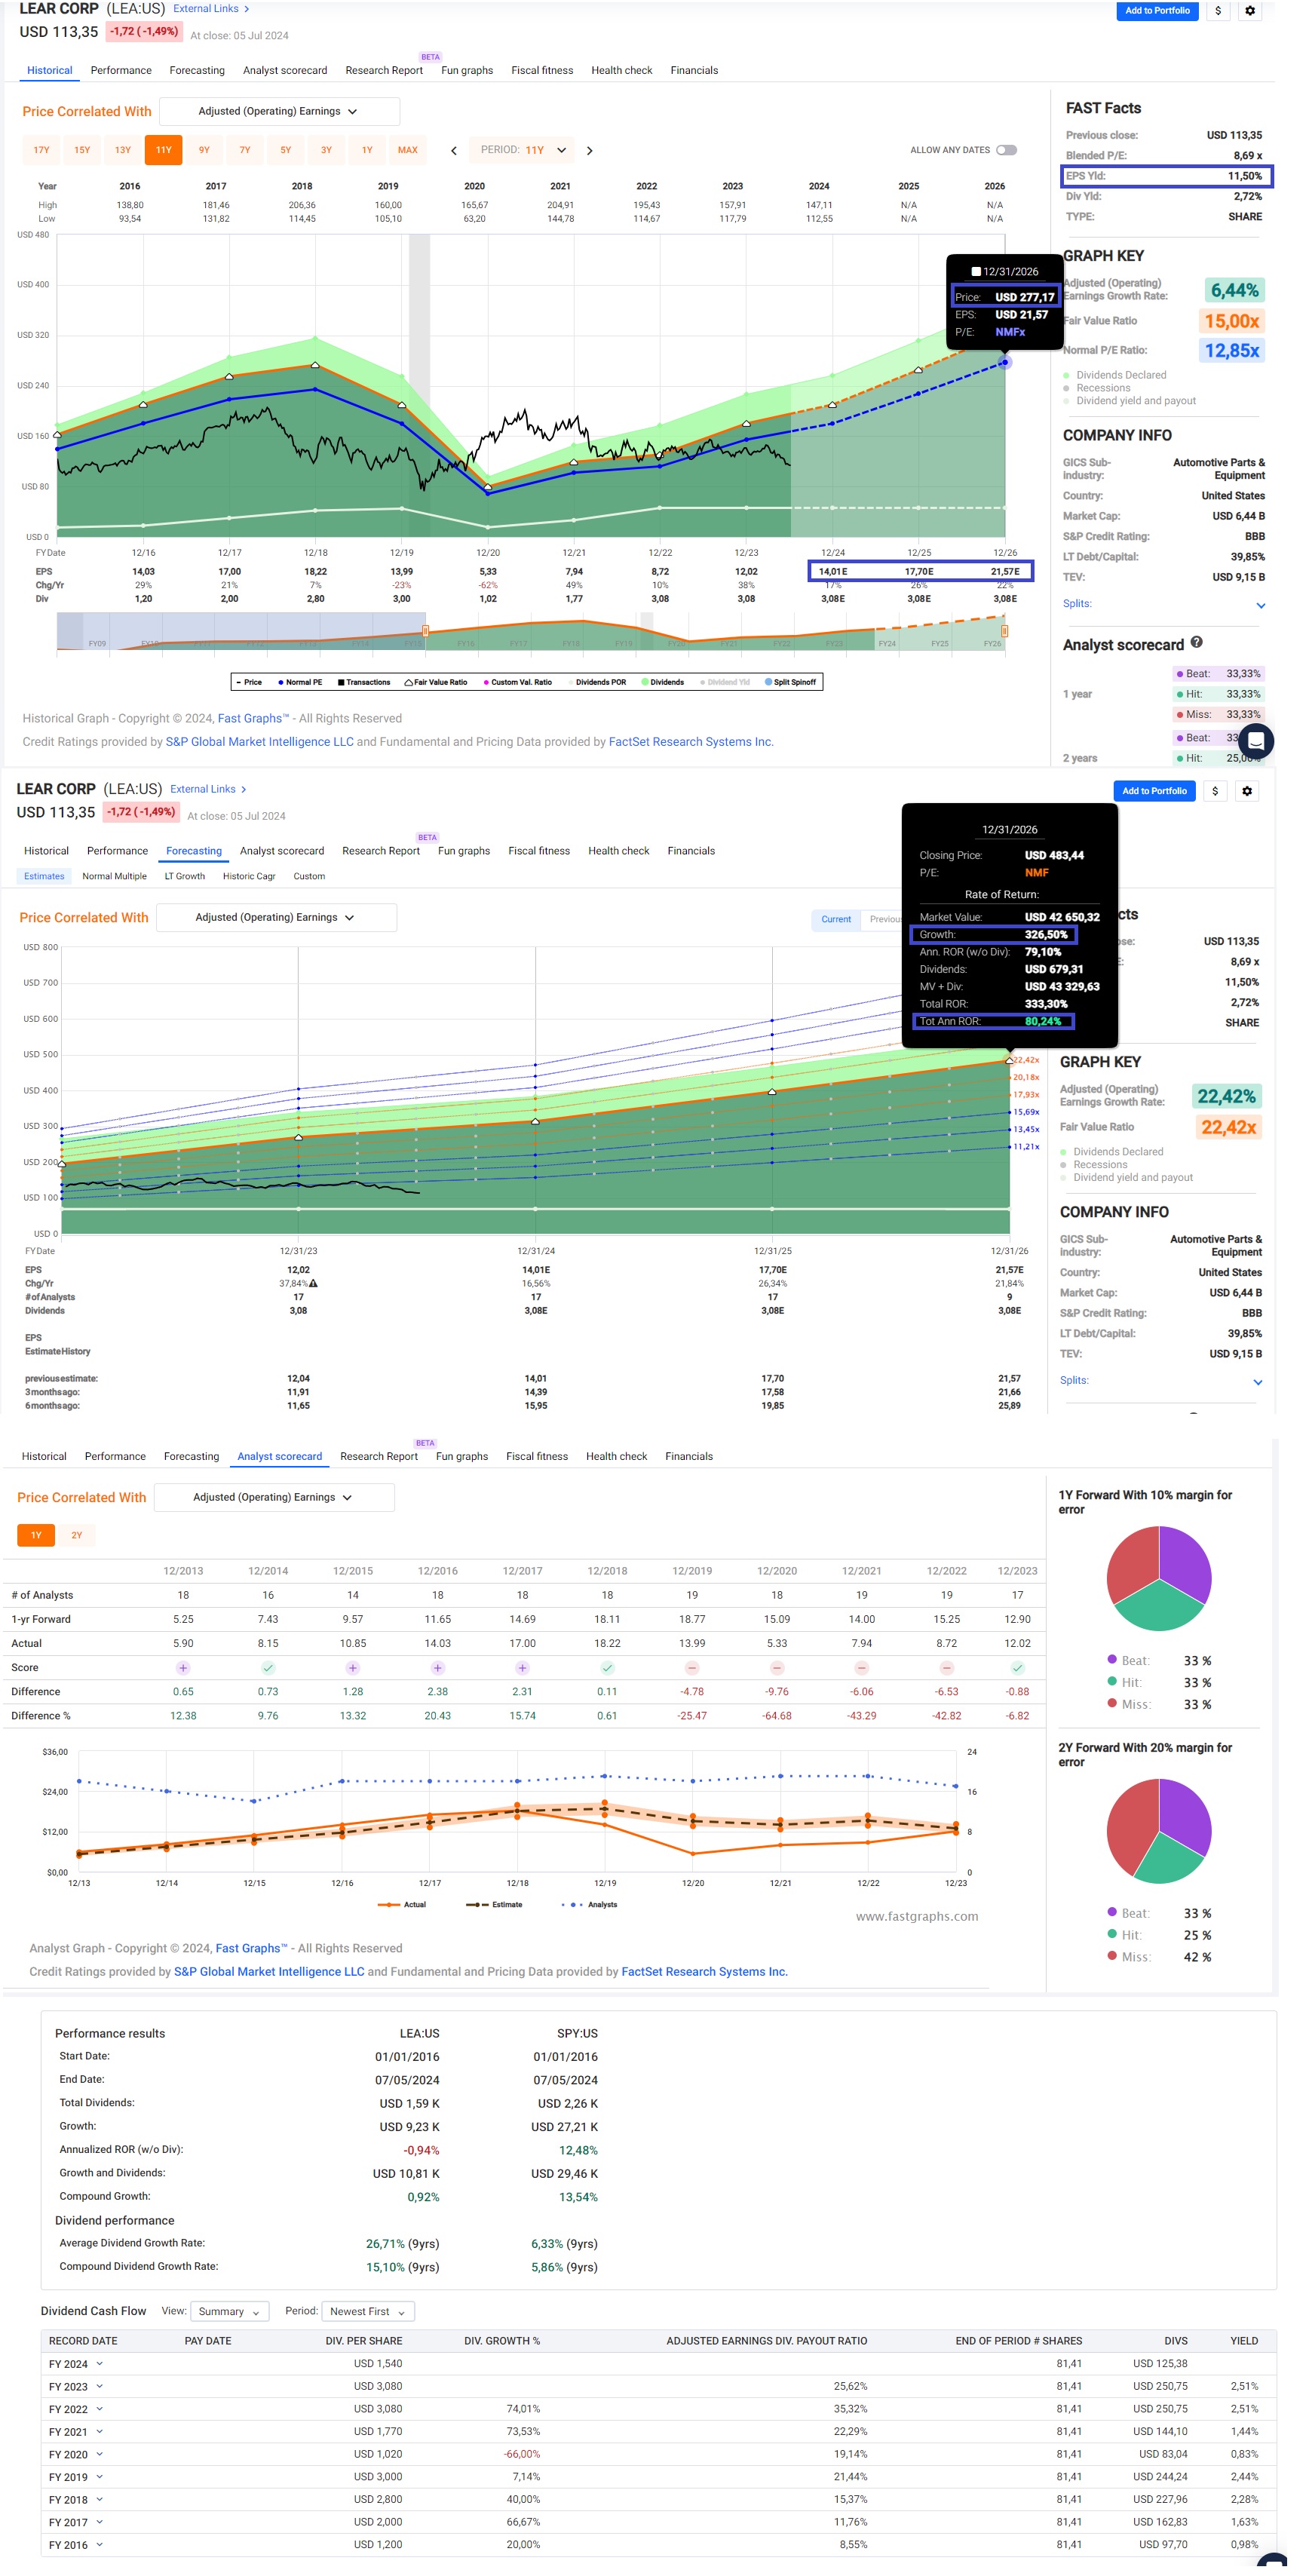Image resolution: width=1309 pixels, height=2576 pixels.
Task: Click the Estimate item in the scorecard legend
Action: click(495, 1904)
